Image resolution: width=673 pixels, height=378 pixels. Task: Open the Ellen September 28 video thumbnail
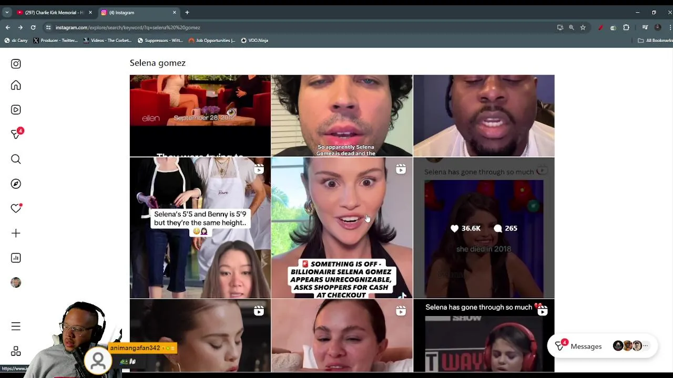click(200, 115)
